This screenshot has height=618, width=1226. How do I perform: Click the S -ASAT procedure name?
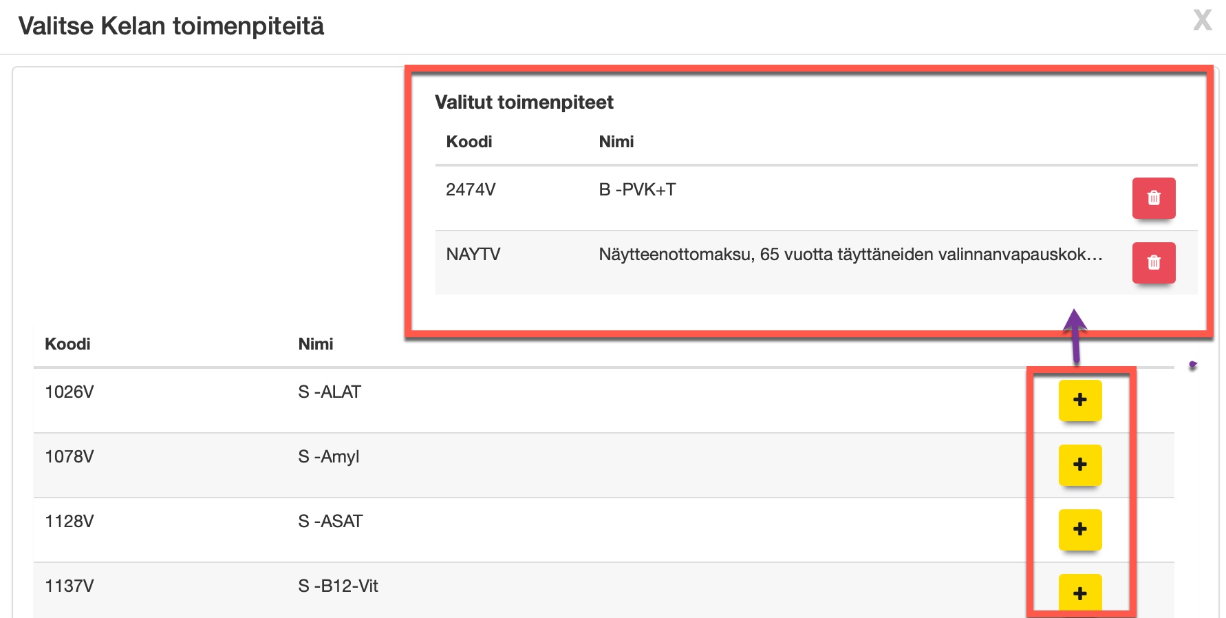pos(330,522)
